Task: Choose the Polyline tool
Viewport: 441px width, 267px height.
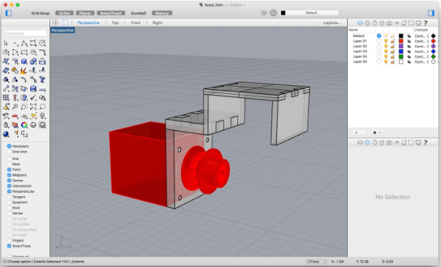Action: 24,43
